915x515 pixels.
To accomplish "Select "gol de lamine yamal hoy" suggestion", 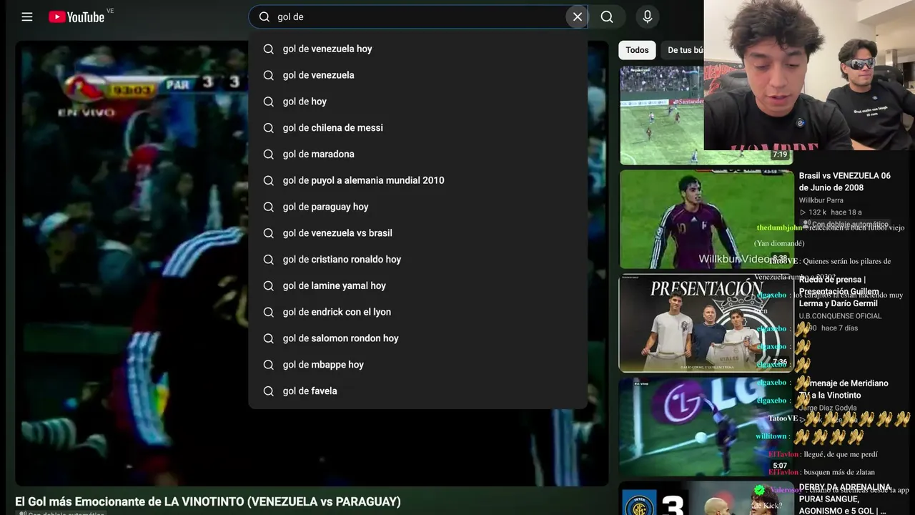I will click(418, 286).
